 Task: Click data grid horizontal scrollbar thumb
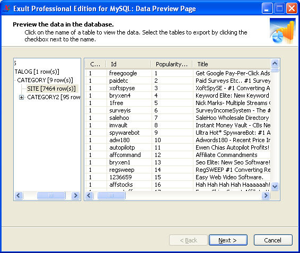111,196
